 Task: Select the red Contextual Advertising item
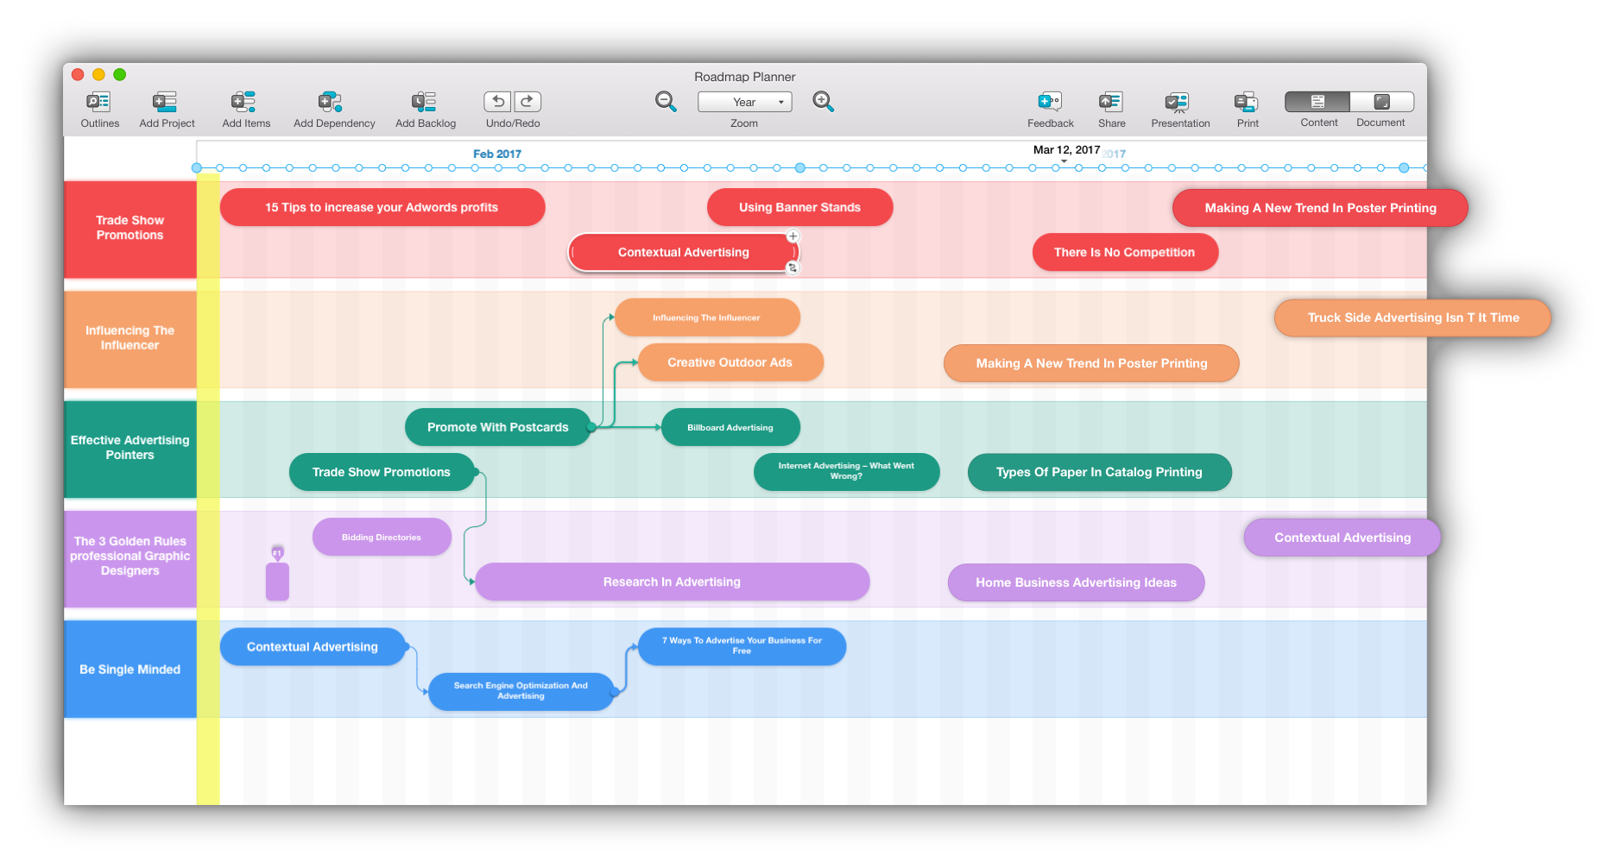tap(683, 252)
